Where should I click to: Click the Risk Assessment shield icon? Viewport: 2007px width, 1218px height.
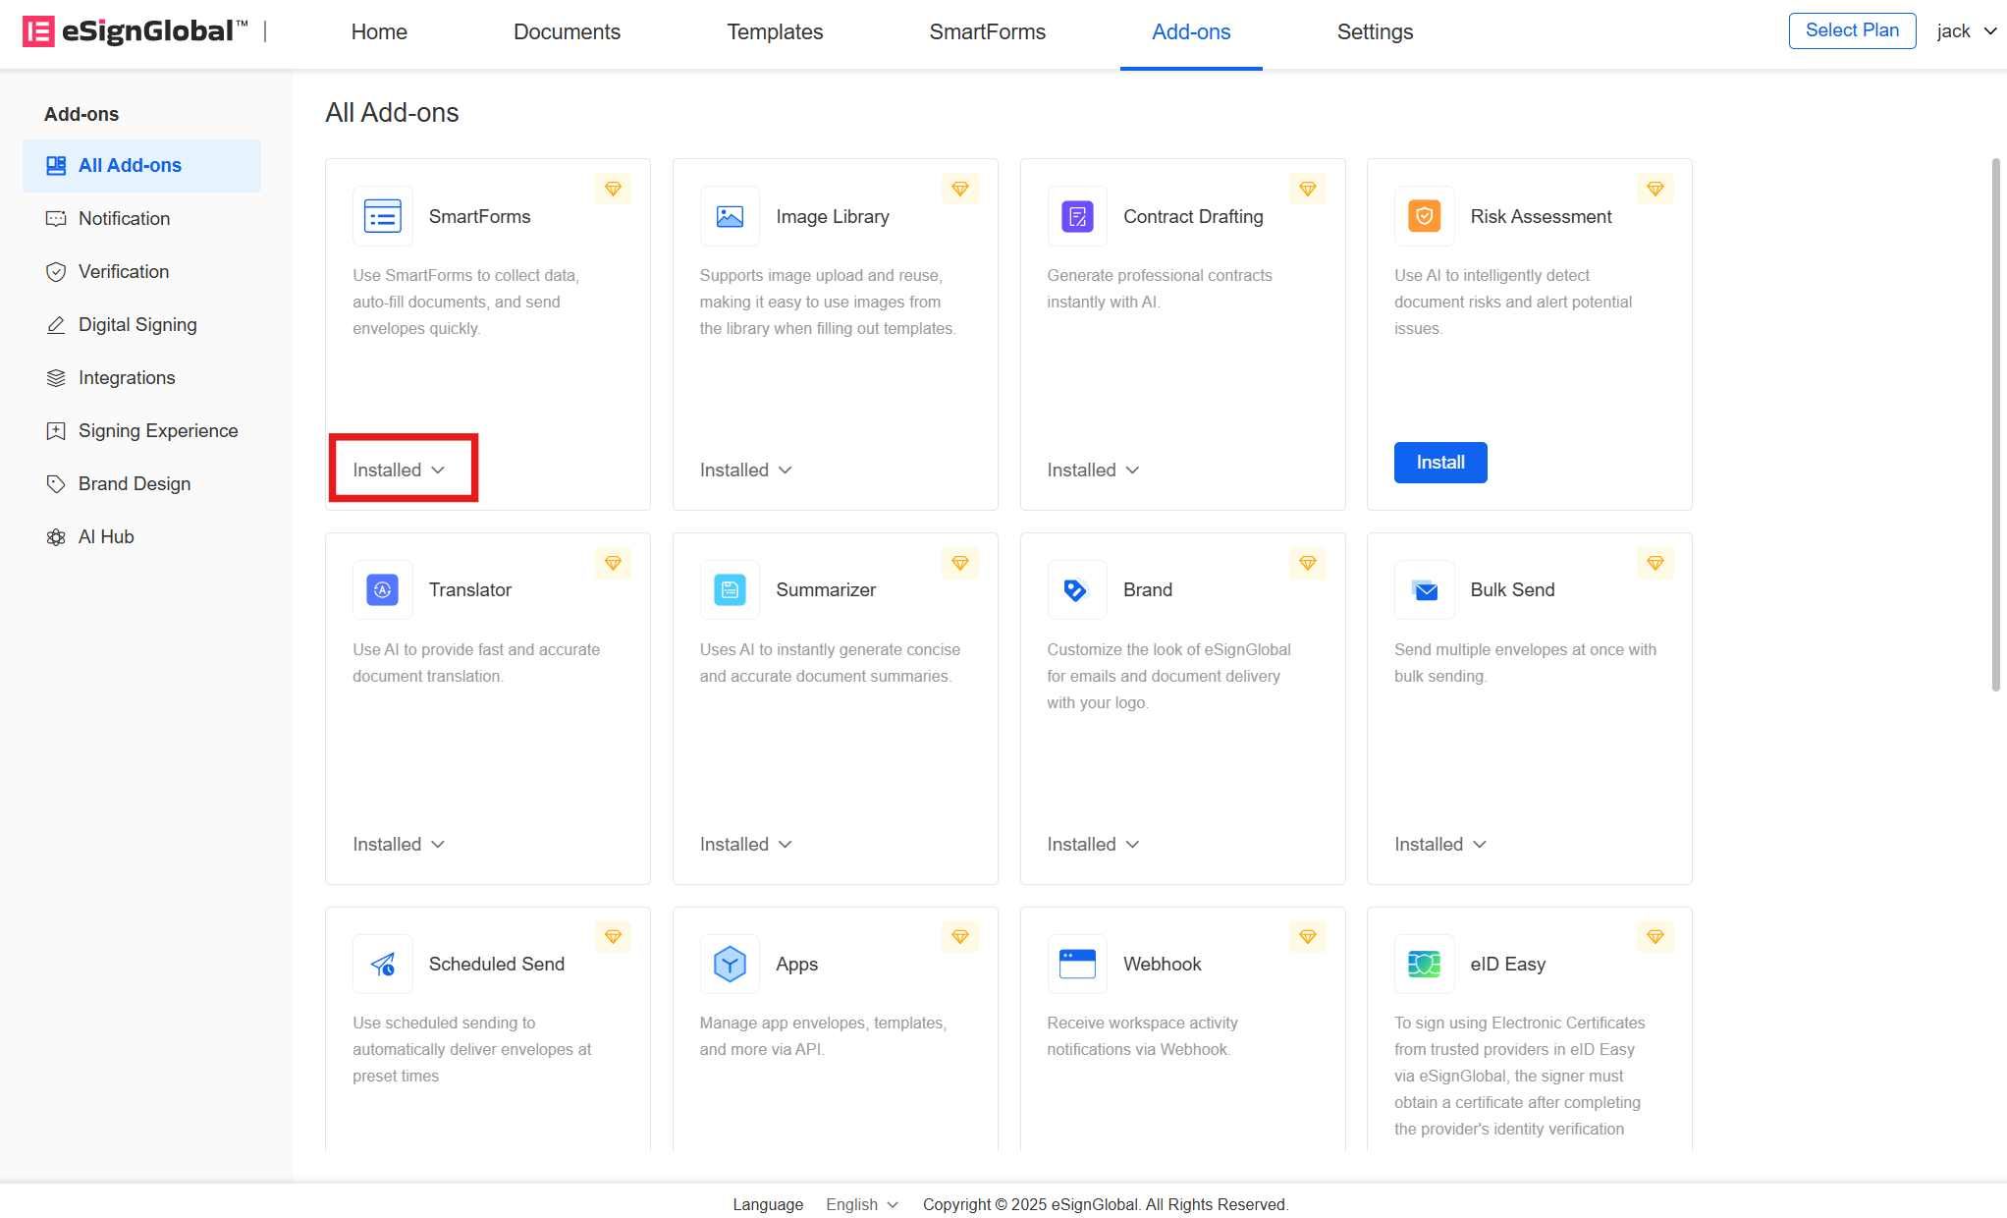(x=1424, y=216)
